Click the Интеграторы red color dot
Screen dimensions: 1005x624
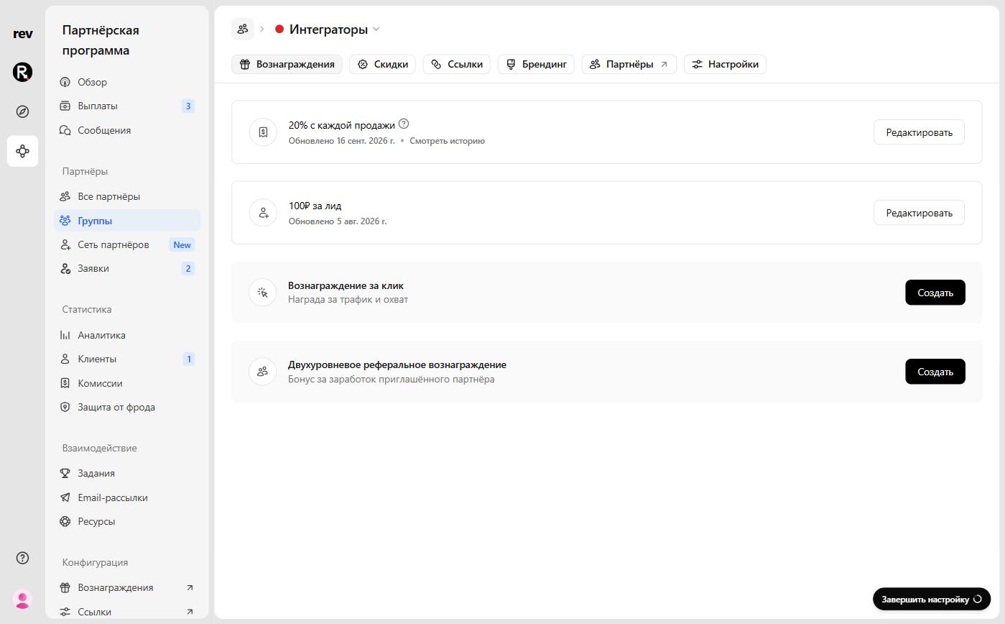coord(279,29)
